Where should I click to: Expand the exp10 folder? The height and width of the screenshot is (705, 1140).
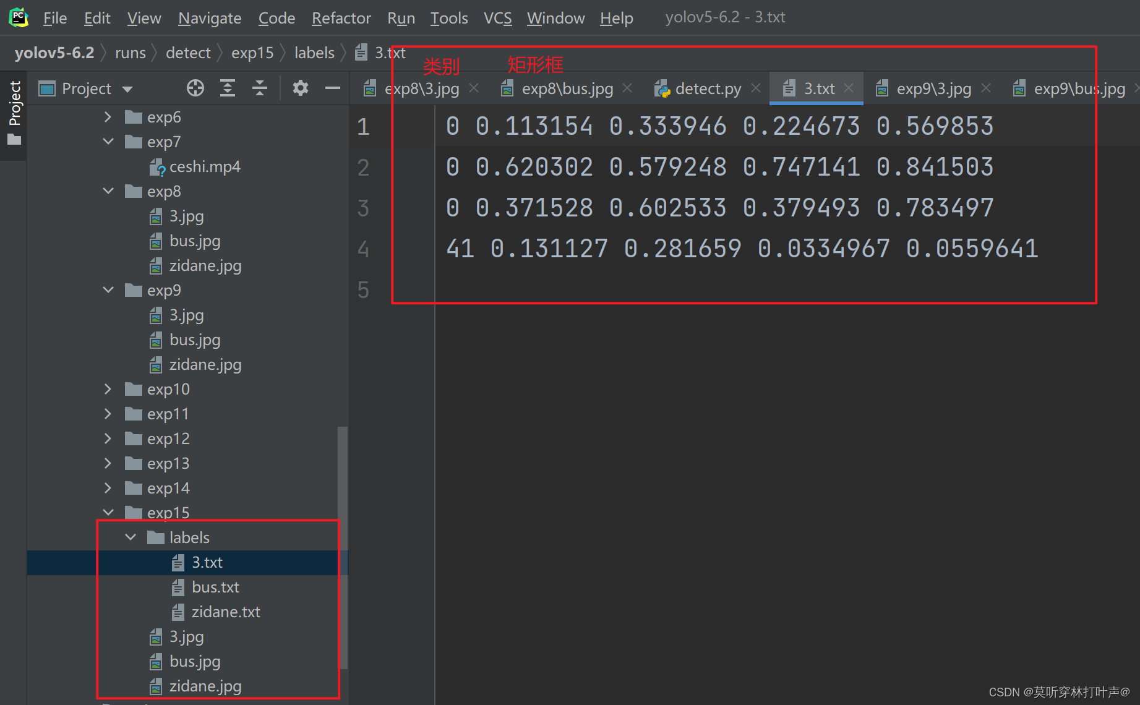point(108,389)
